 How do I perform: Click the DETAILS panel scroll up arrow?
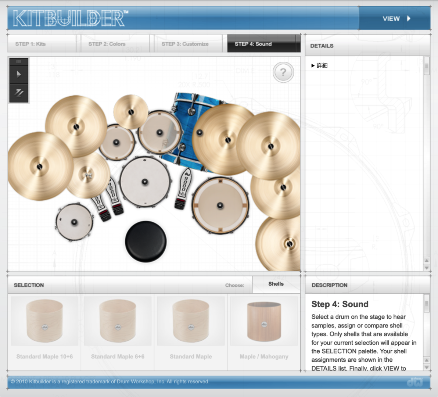(427, 260)
